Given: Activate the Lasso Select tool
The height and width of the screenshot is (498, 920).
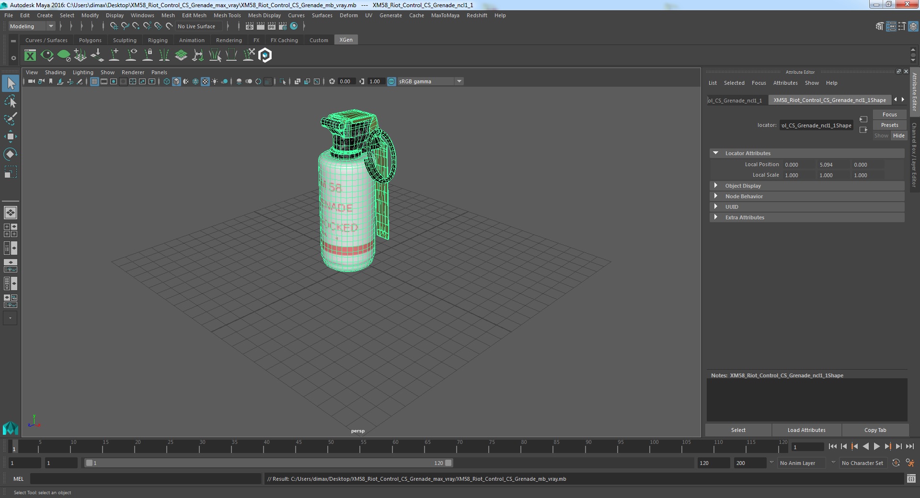Looking at the screenshot, I should coord(10,102).
